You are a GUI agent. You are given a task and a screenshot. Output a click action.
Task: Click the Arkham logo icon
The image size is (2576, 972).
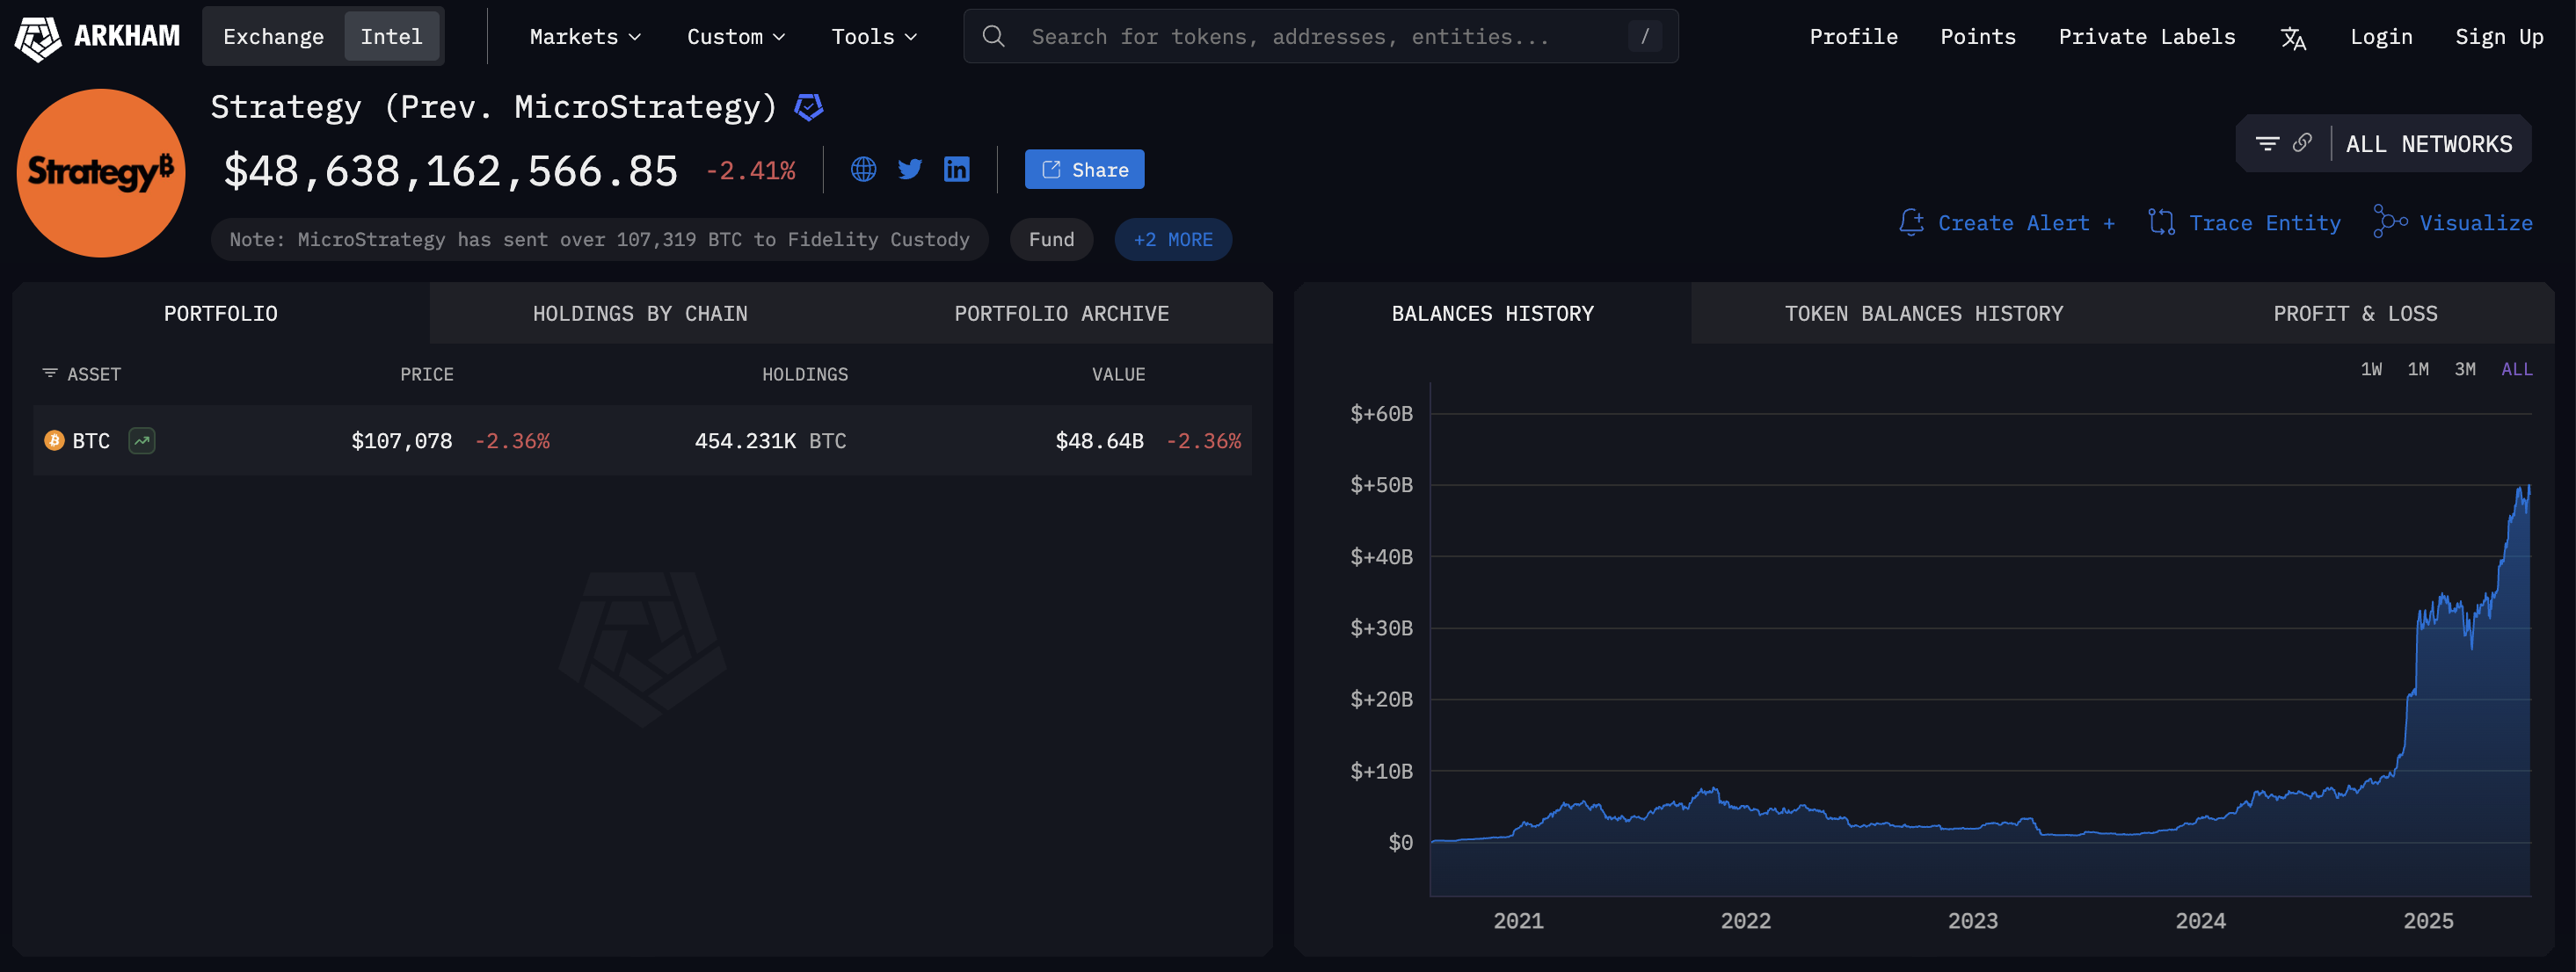[38, 38]
